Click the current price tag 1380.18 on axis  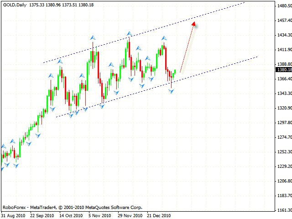[284, 70]
